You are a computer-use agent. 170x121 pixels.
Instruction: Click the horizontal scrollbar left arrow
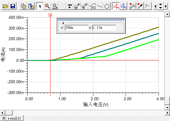(x=2, y=113)
